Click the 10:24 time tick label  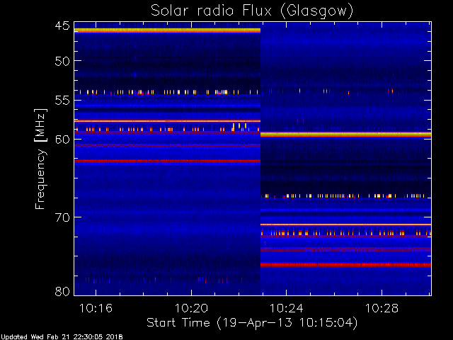(287, 308)
